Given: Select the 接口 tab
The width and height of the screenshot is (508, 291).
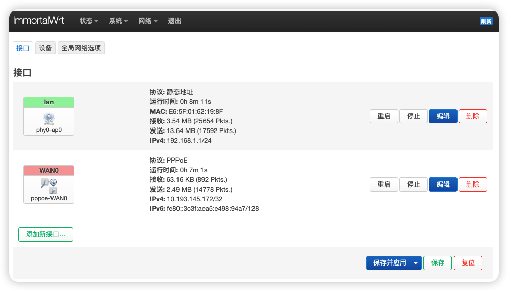Looking at the screenshot, I should click(x=23, y=48).
